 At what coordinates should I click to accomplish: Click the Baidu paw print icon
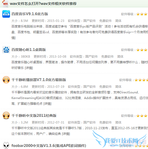(x=6, y=50)
